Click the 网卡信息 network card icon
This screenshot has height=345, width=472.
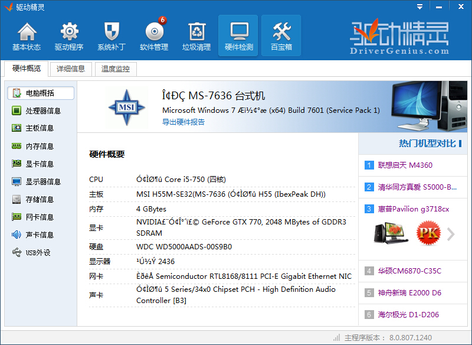click(17, 217)
